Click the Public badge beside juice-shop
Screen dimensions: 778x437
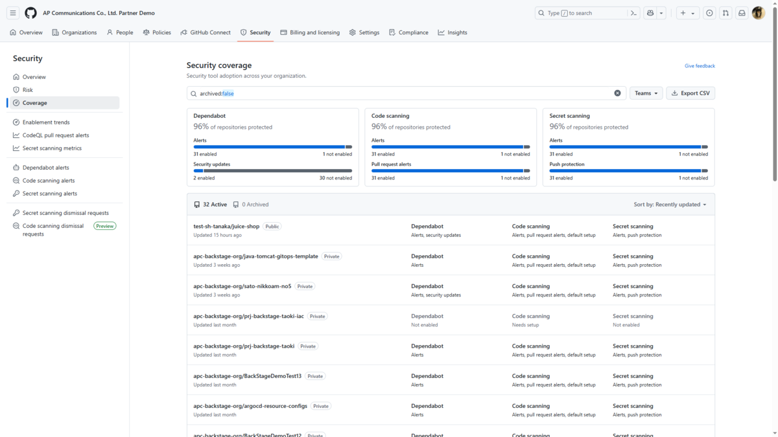tap(272, 227)
